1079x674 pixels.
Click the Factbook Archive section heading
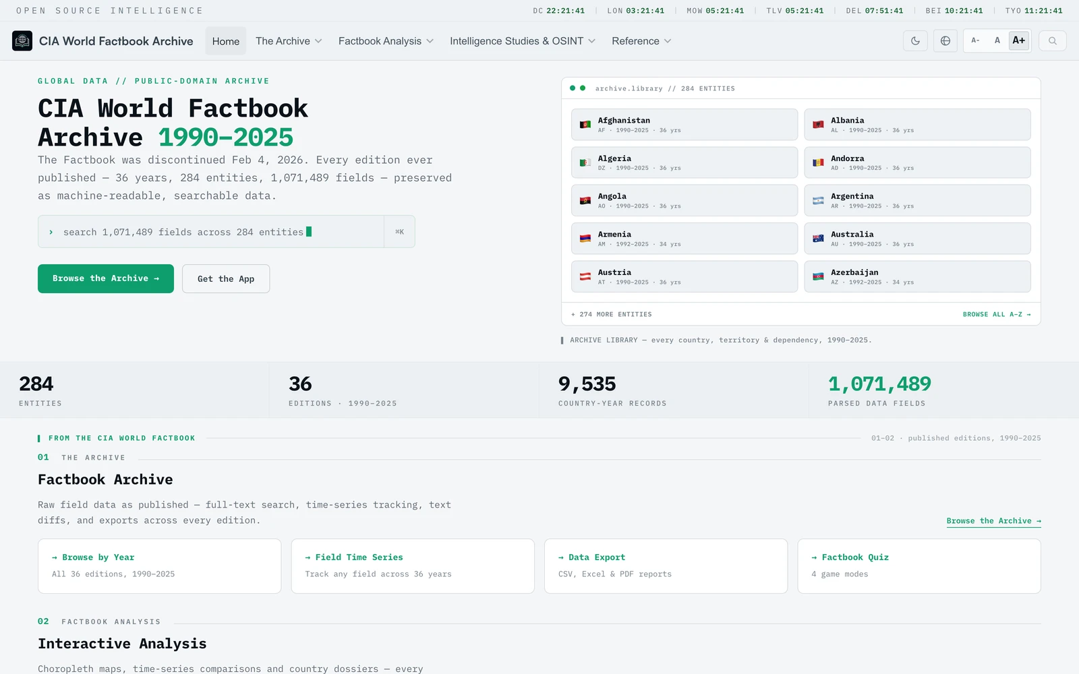pyautogui.click(x=105, y=480)
